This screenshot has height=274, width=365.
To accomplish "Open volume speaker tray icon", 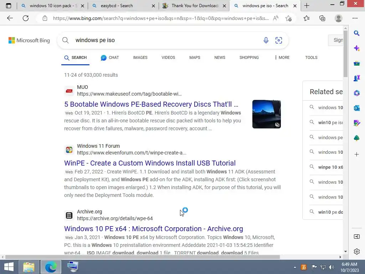I will (x=331, y=267).
